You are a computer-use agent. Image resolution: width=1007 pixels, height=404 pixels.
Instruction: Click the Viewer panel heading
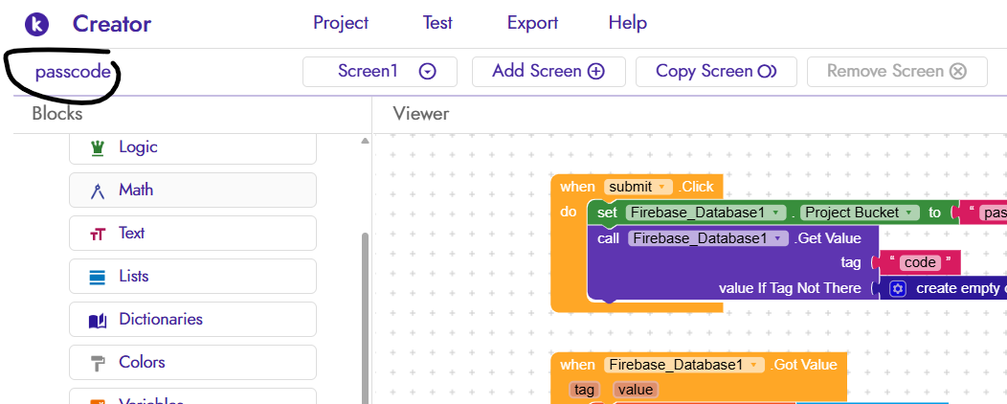(420, 114)
